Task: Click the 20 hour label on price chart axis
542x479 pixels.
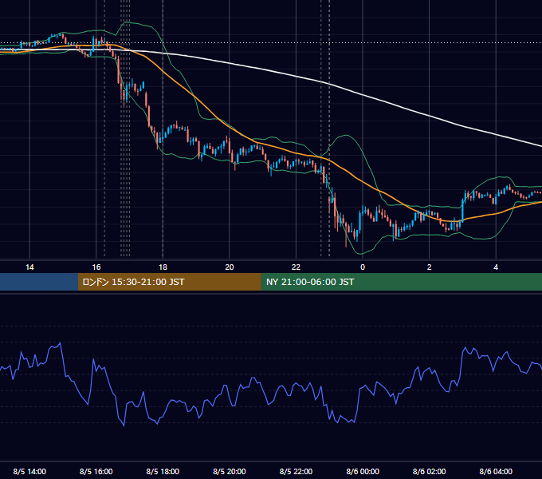Action: [230, 267]
